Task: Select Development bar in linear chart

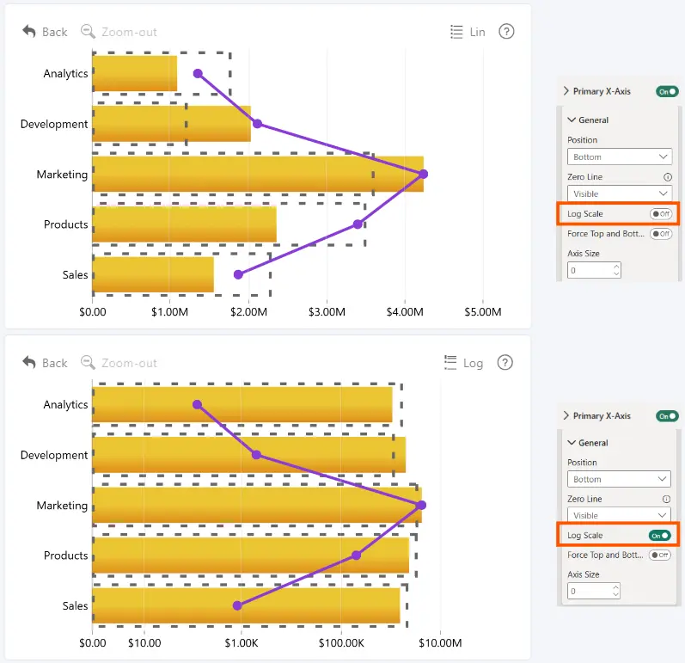Action: tap(172, 124)
